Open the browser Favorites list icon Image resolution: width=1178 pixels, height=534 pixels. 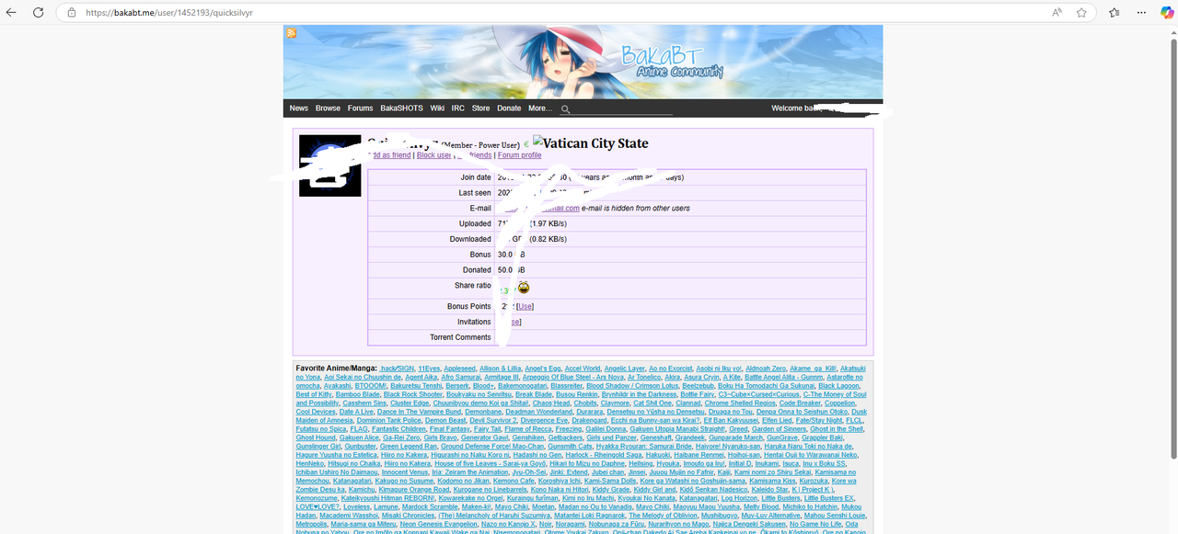point(1114,13)
